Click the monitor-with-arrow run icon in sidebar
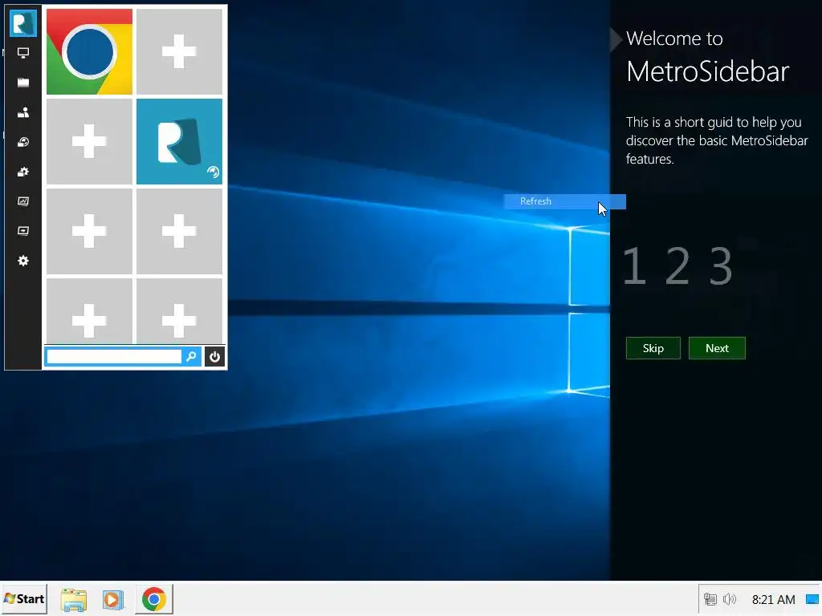Screen dimensions: 822x616 pos(23,231)
